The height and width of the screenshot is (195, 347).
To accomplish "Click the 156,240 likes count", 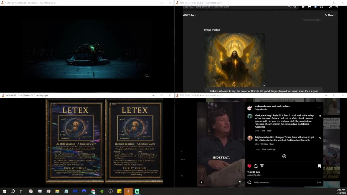I will pos(253,172).
